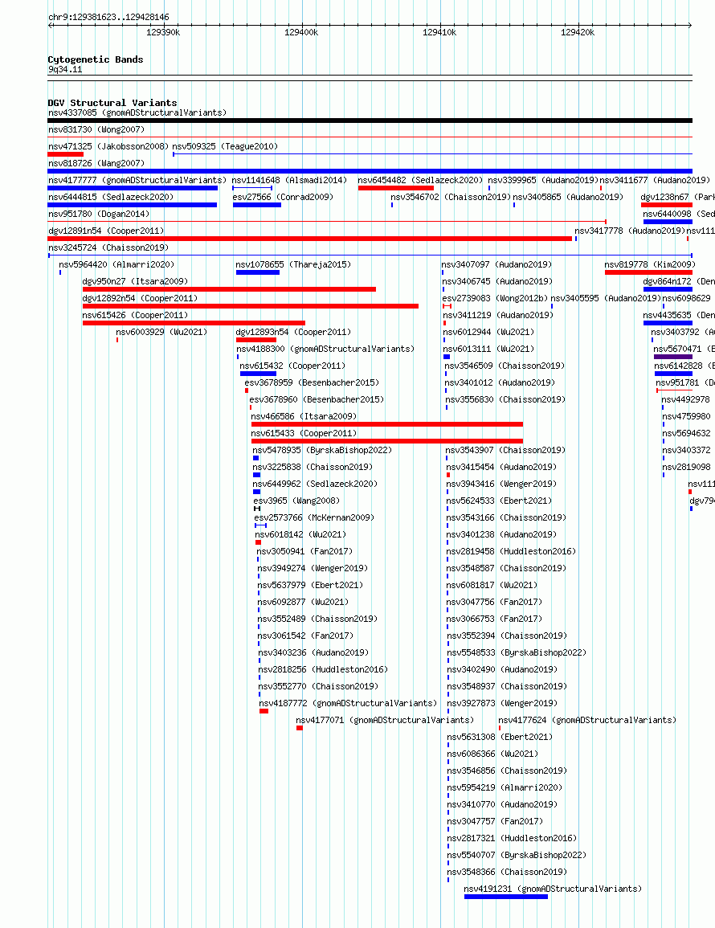Click the red dgv12892n54 Cooper2011 bar
The image size is (715, 928).
pyautogui.click(x=251, y=306)
